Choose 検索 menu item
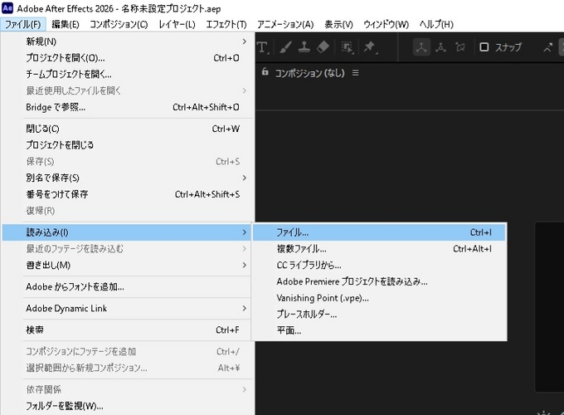This screenshot has width=564, height=415. click(x=128, y=330)
